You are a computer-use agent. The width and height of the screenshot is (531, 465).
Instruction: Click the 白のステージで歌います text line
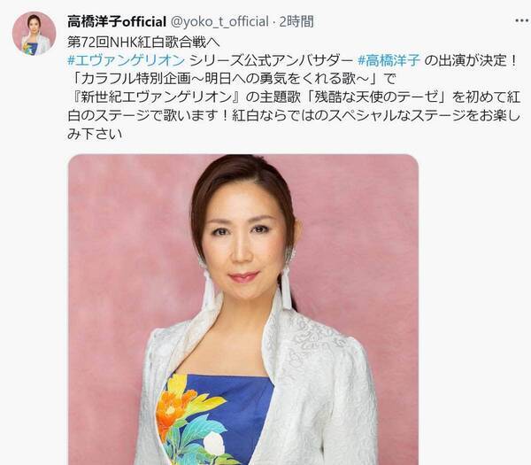click(x=293, y=115)
